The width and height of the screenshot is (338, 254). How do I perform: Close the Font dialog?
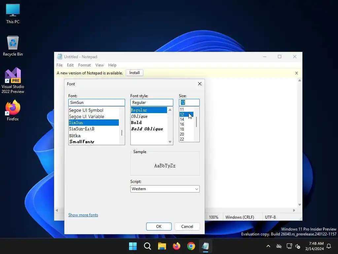[x=200, y=84]
